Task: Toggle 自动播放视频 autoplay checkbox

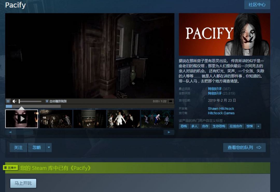Action: coord(47,101)
